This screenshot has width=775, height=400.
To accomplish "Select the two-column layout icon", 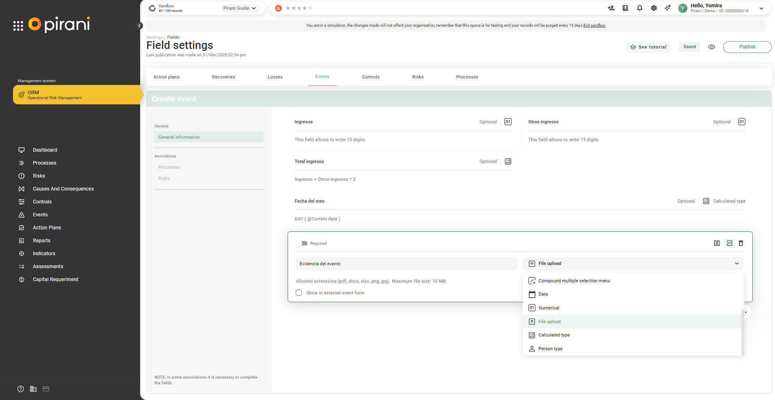I will [717, 243].
